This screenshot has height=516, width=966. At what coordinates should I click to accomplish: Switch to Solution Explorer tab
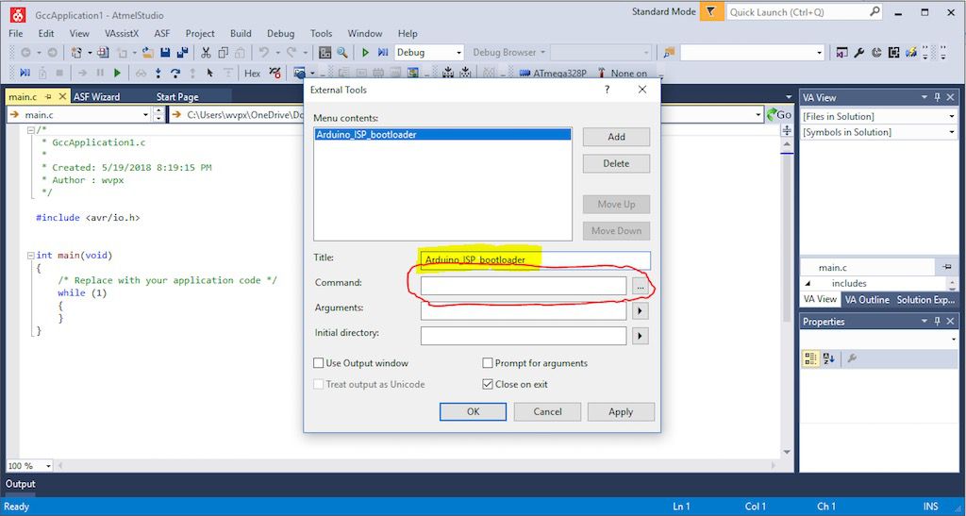[x=925, y=299]
